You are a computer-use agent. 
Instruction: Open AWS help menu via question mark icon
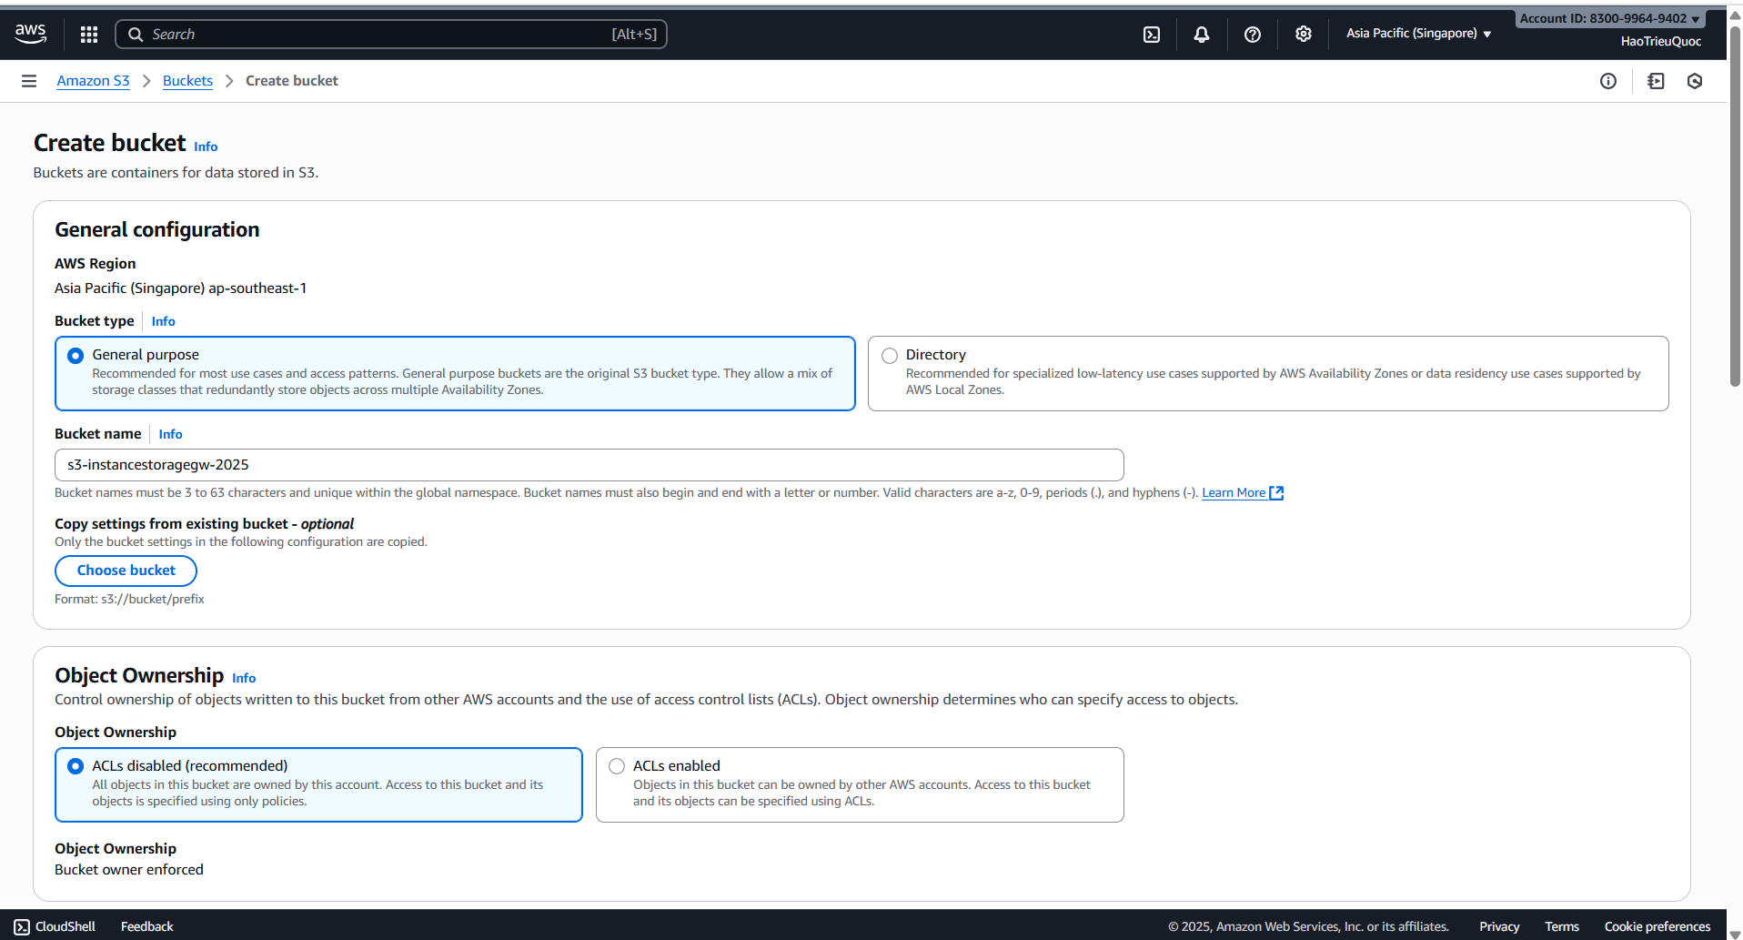(x=1253, y=34)
